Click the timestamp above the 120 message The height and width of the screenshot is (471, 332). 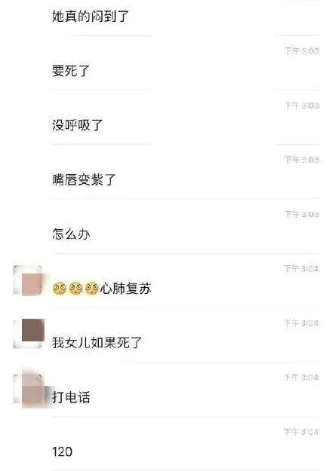point(301,432)
